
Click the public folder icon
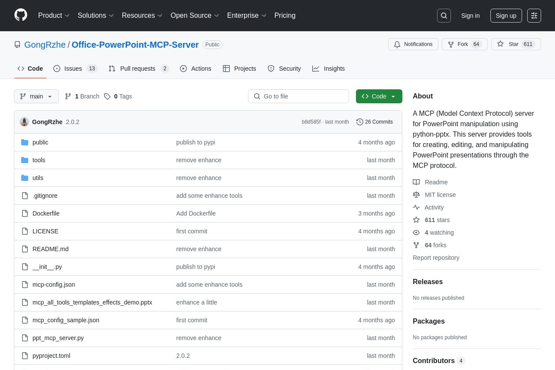(x=25, y=142)
